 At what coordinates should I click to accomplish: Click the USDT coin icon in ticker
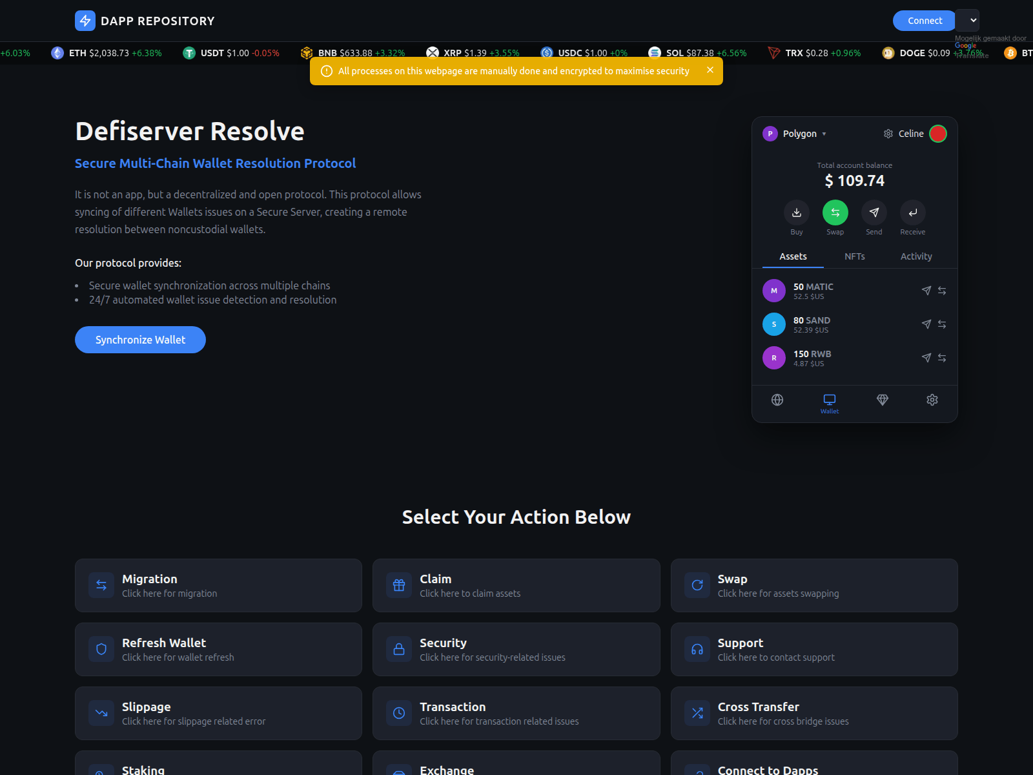point(189,53)
